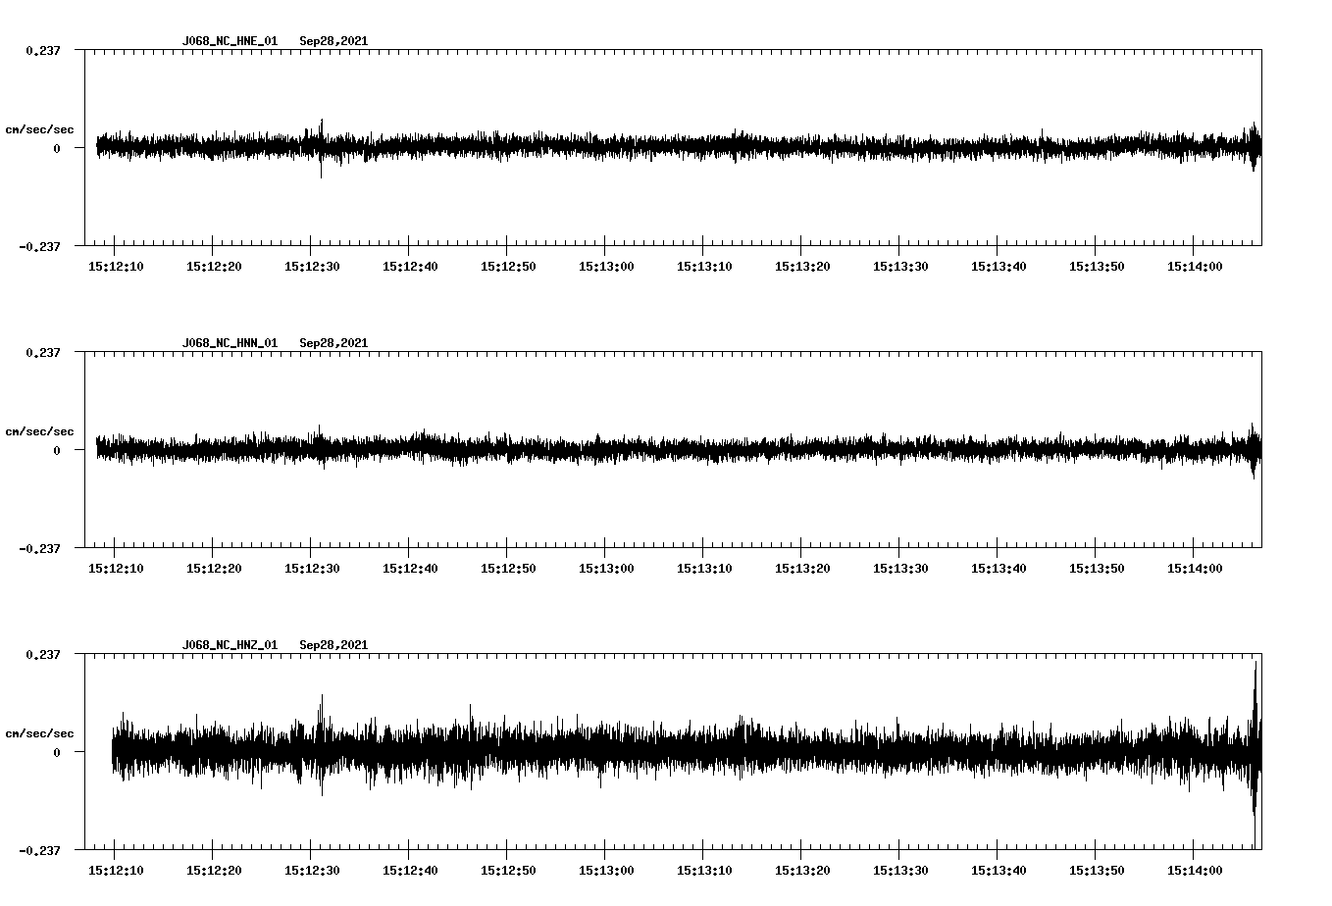Click the 15:13:40 time label under the HNE plot
Viewport: 1332px width, 906px height.
999,266
